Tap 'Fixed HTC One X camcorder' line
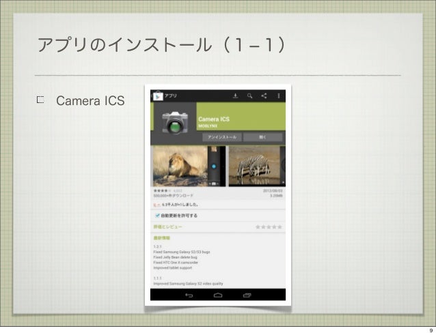Screen dimensions: 436x335 point(176,263)
